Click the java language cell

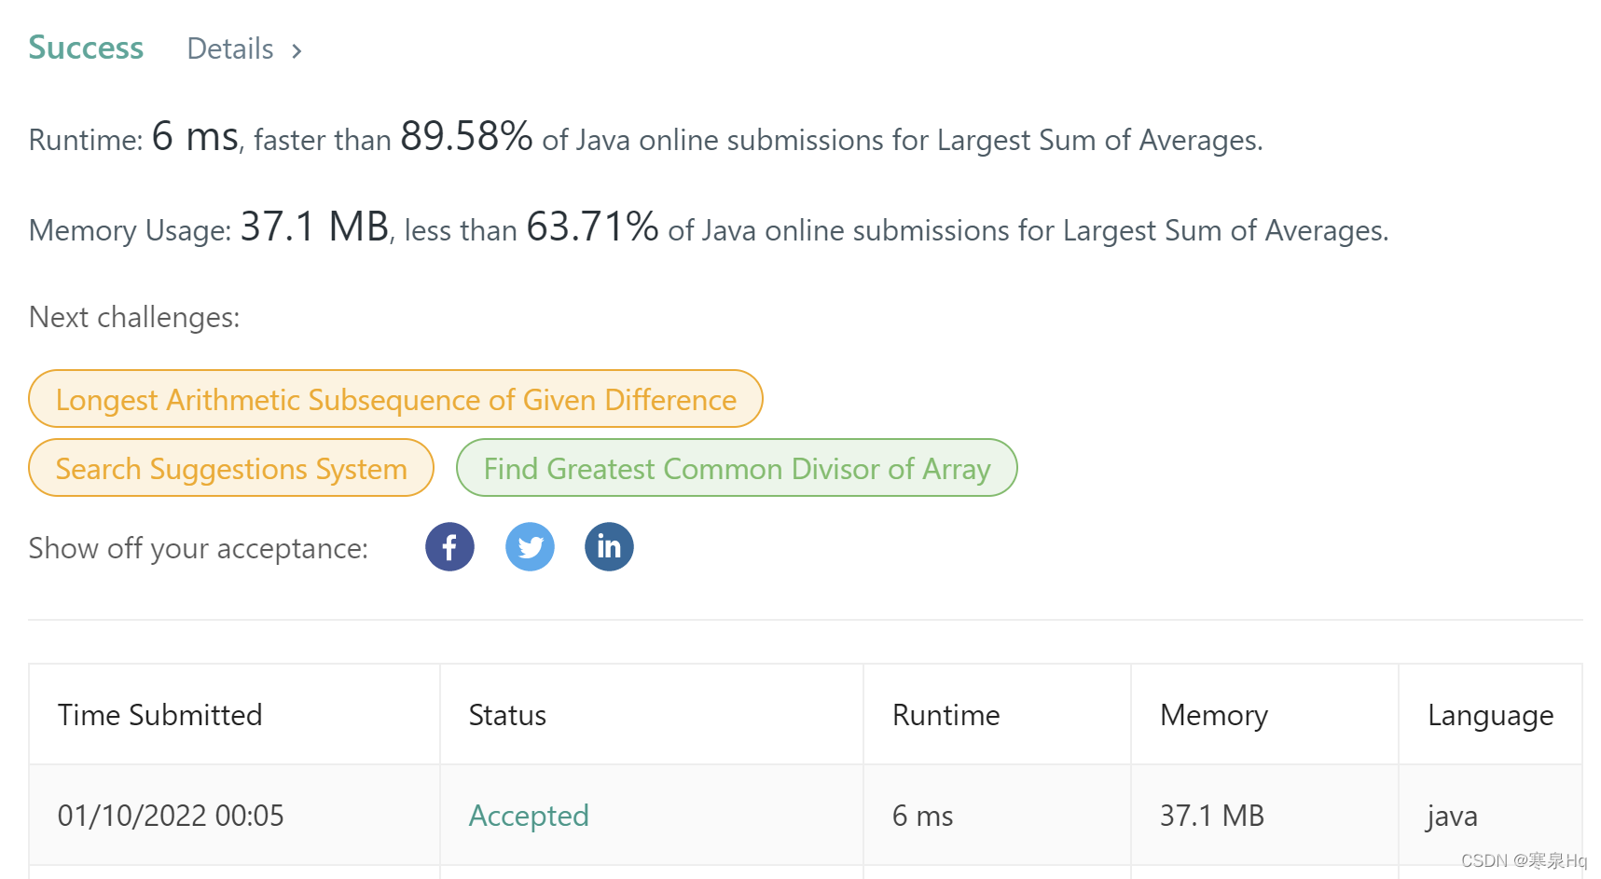[1451, 815]
